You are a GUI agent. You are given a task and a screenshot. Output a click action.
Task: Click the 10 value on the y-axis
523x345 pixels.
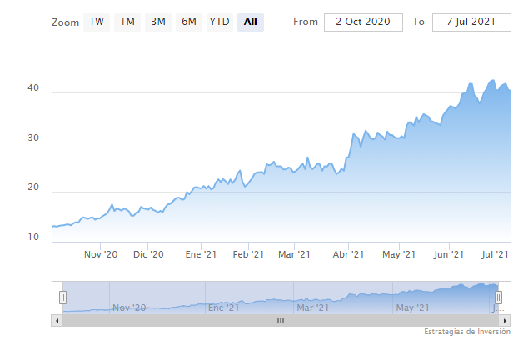point(33,237)
